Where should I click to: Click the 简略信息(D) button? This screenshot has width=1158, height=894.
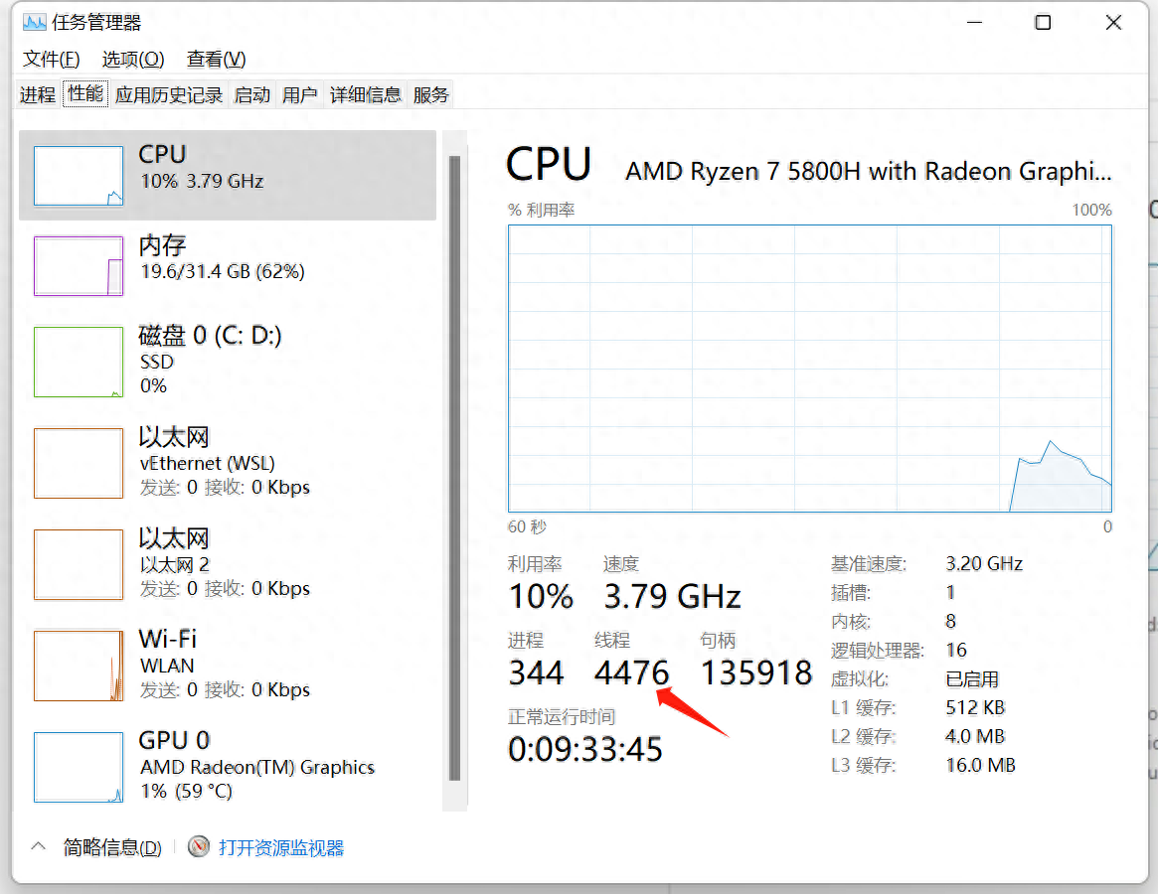[112, 847]
